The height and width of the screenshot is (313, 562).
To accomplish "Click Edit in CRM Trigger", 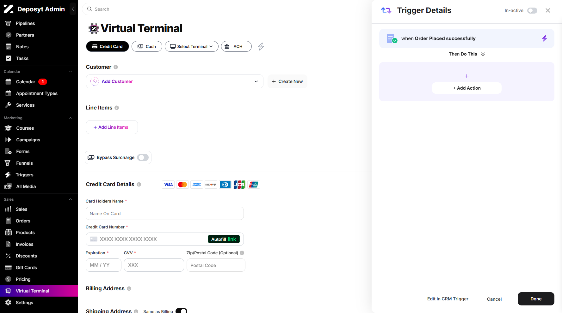I will click(448, 299).
